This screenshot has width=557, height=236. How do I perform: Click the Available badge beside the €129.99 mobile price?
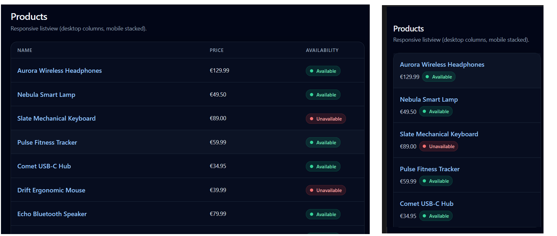(438, 77)
